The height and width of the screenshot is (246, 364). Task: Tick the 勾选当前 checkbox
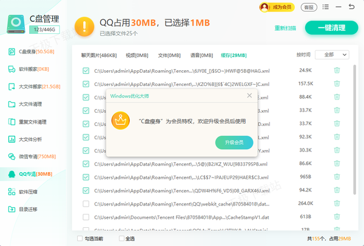click(x=81, y=239)
